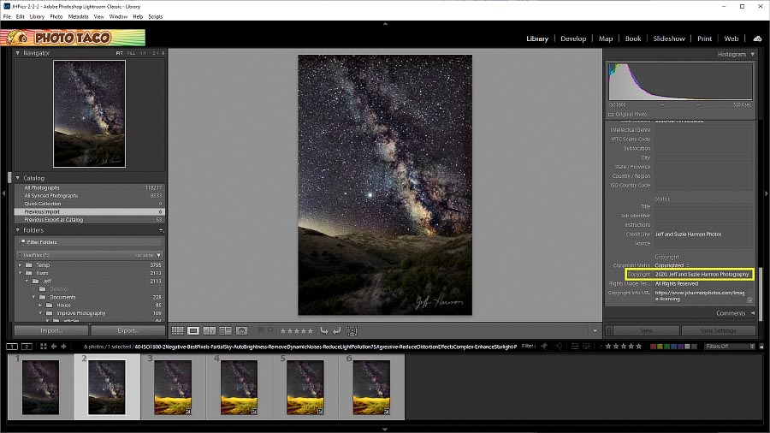770x433 pixels.
Task: Click the Export button
Action: point(128,330)
